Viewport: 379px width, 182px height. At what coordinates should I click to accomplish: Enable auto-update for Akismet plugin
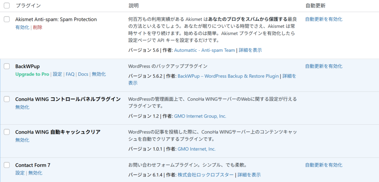(x=323, y=19)
